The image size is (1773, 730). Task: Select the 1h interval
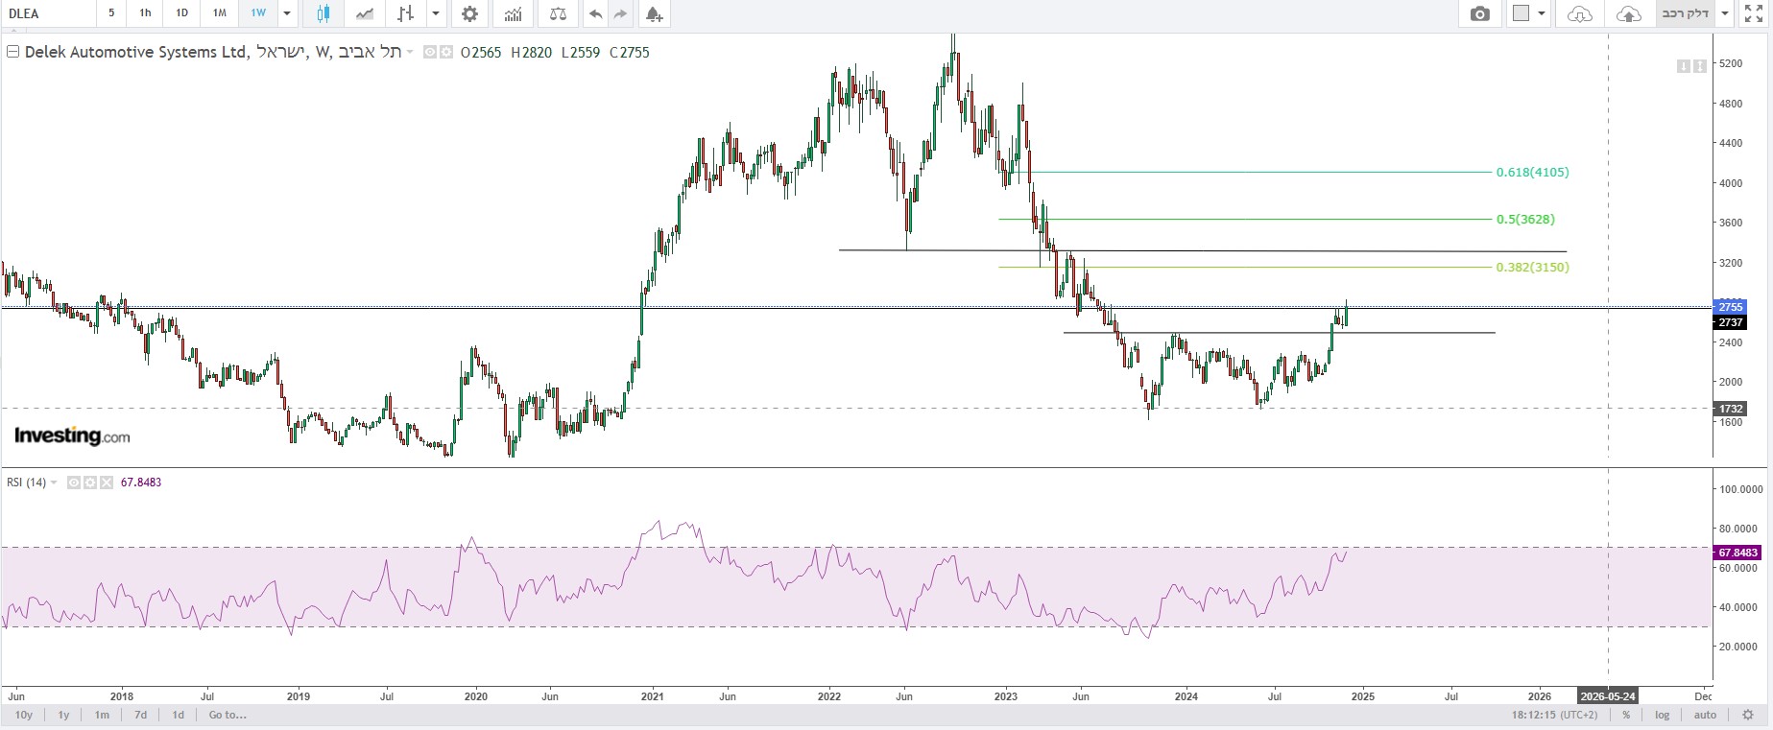click(x=145, y=13)
